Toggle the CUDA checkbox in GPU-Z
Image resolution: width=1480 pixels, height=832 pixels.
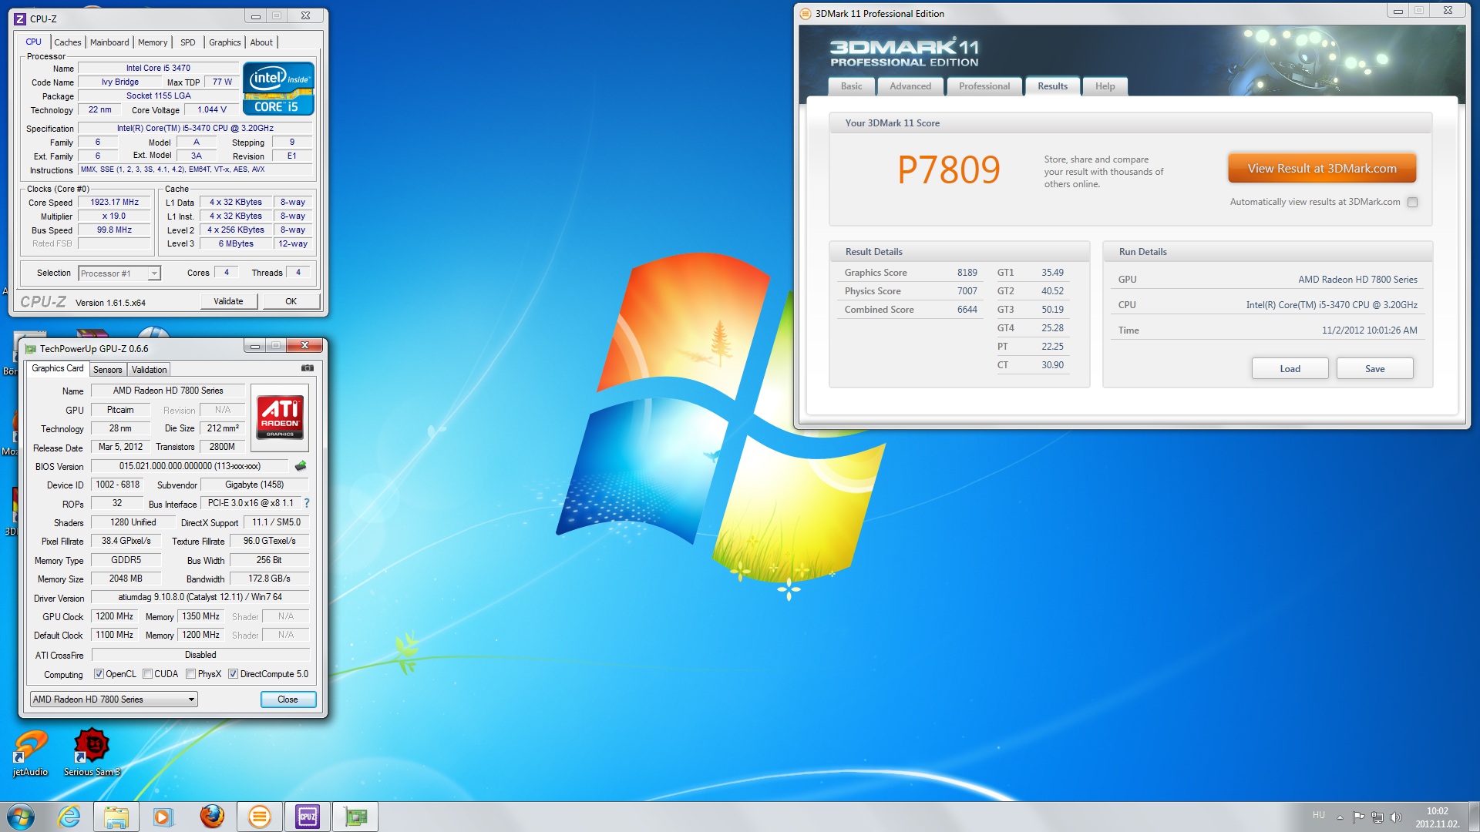(147, 674)
